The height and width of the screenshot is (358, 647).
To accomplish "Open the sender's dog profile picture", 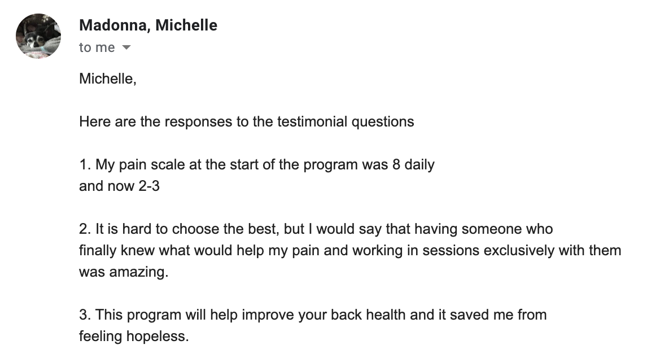I will 38,36.
